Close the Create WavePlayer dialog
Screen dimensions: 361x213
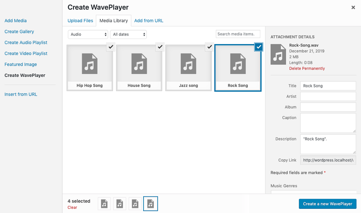click(353, 8)
